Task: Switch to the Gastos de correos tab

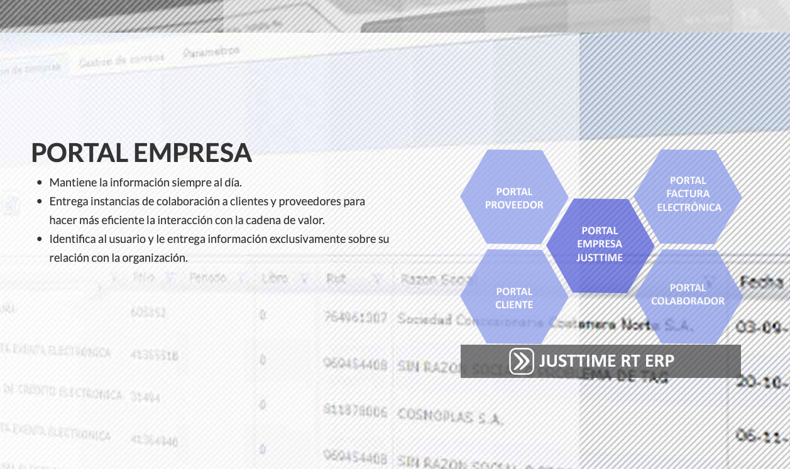Action: pos(121,60)
